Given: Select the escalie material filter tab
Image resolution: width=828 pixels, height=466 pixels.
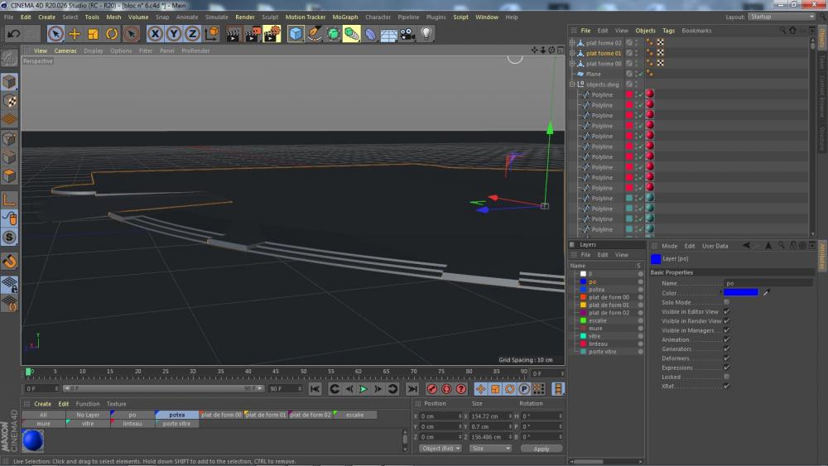Looking at the screenshot, I should (x=354, y=415).
